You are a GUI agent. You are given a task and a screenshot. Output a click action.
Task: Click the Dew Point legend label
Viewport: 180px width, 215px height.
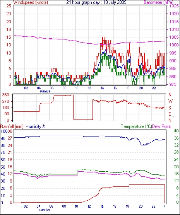(x=161, y=126)
